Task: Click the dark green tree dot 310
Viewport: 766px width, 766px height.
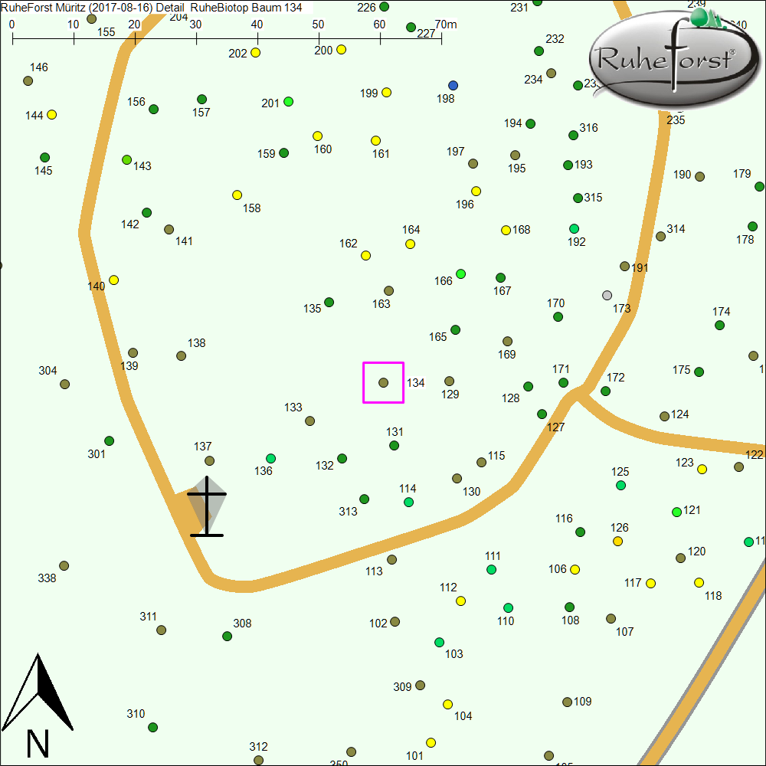Action: [152, 727]
